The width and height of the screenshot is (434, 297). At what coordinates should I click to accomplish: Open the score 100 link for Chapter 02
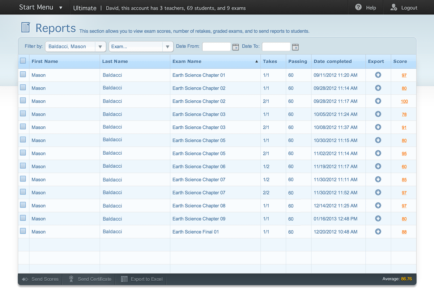(x=404, y=101)
